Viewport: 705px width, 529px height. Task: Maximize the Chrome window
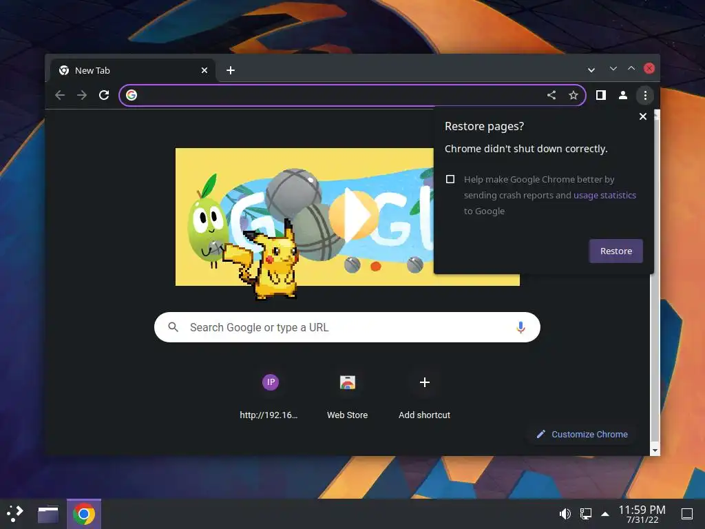(x=631, y=68)
